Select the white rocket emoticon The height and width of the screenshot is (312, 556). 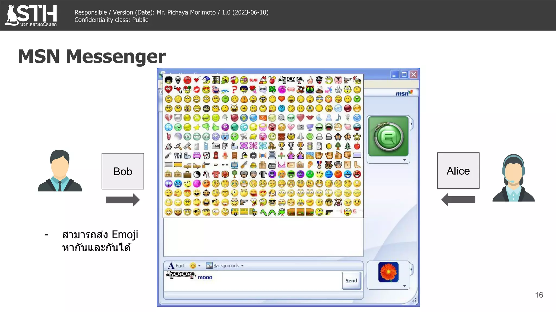click(x=300, y=136)
